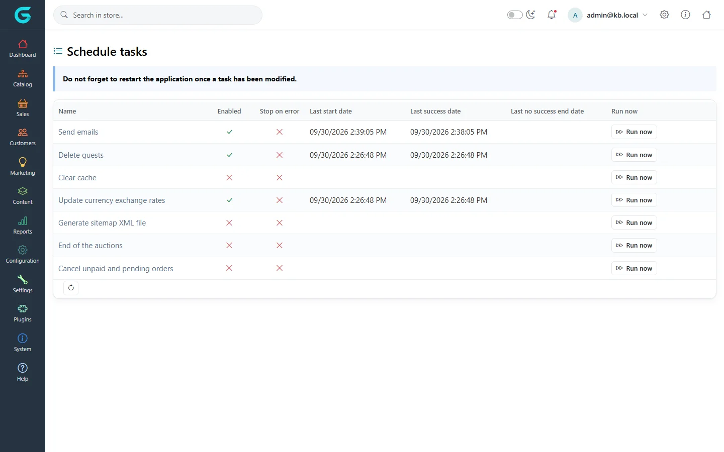Open the Customers sidebar section
This screenshot has height=452, width=724.
point(23,137)
